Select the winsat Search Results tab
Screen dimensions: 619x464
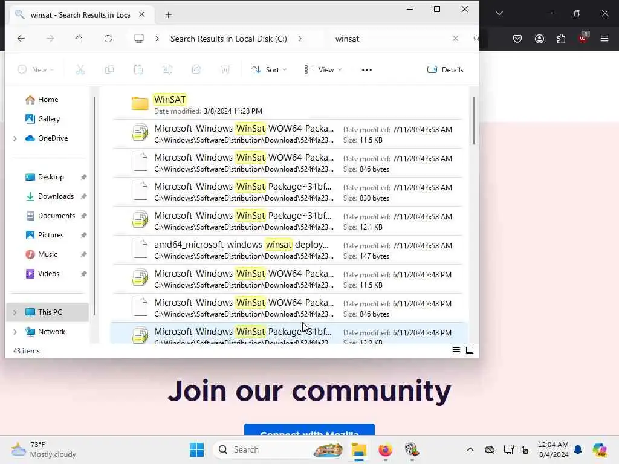[x=80, y=15]
